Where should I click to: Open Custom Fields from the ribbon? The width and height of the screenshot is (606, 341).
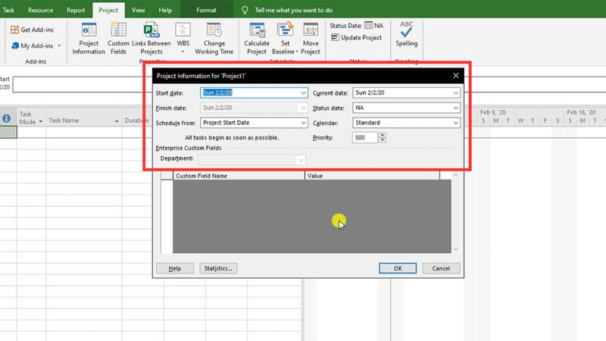(118, 31)
